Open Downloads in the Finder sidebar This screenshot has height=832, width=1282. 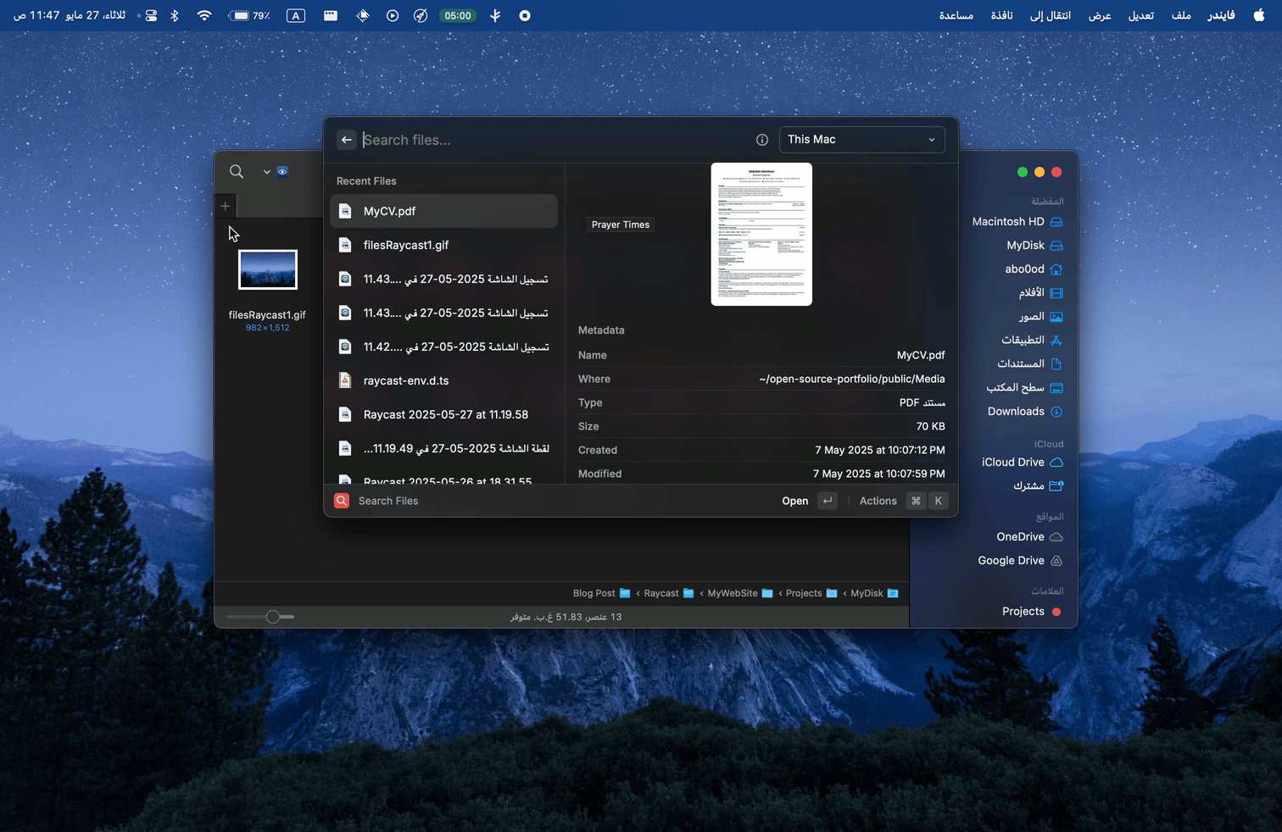pyautogui.click(x=1016, y=412)
